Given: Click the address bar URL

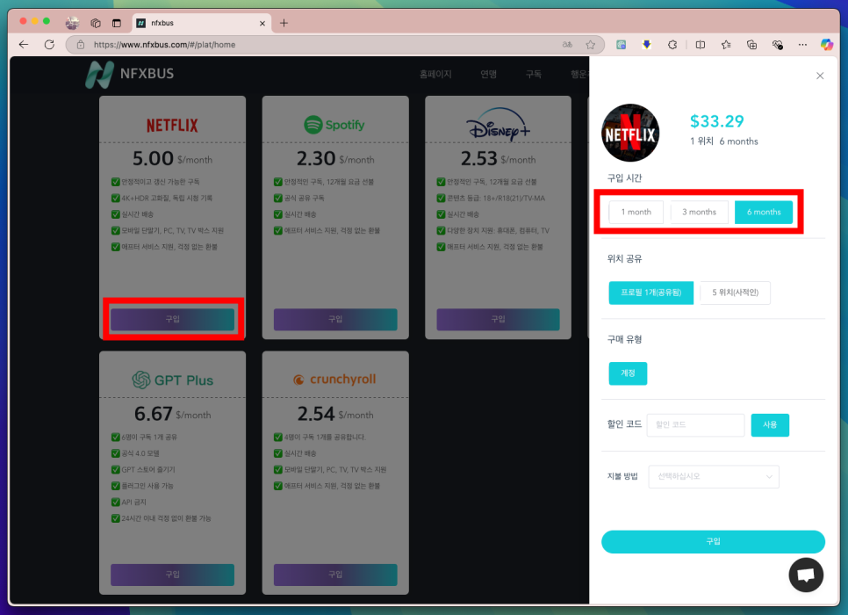Looking at the screenshot, I should click(164, 45).
